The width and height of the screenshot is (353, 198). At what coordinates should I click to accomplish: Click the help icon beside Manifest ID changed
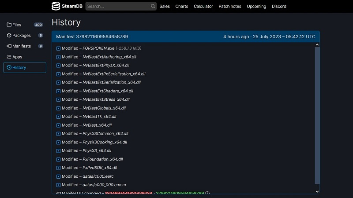coord(207,193)
